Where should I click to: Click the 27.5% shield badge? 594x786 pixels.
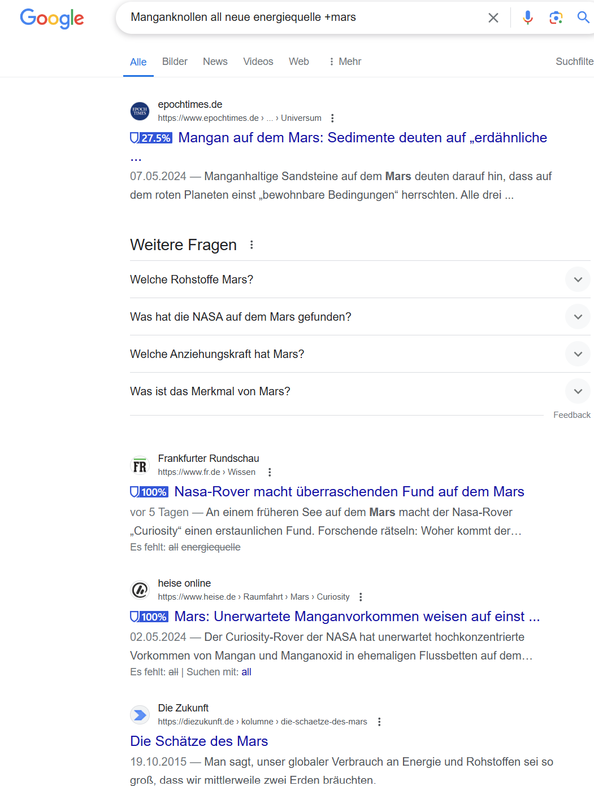click(151, 138)
